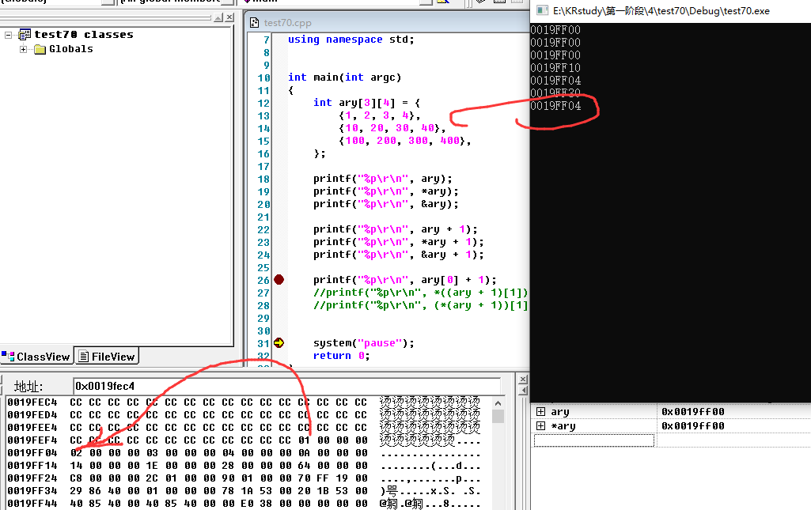Image resolution: width=811 pixels, height=510 pixels.
Task: Select the 0x0019ff00 value of ary
Action: pos(693,412)
